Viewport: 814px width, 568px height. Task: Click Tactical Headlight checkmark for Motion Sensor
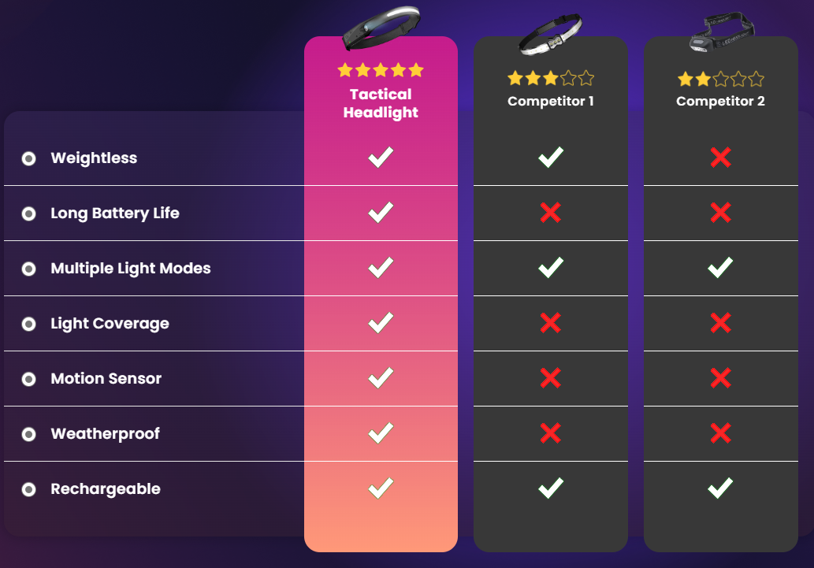pyautogui.click(x=381, y=378)
